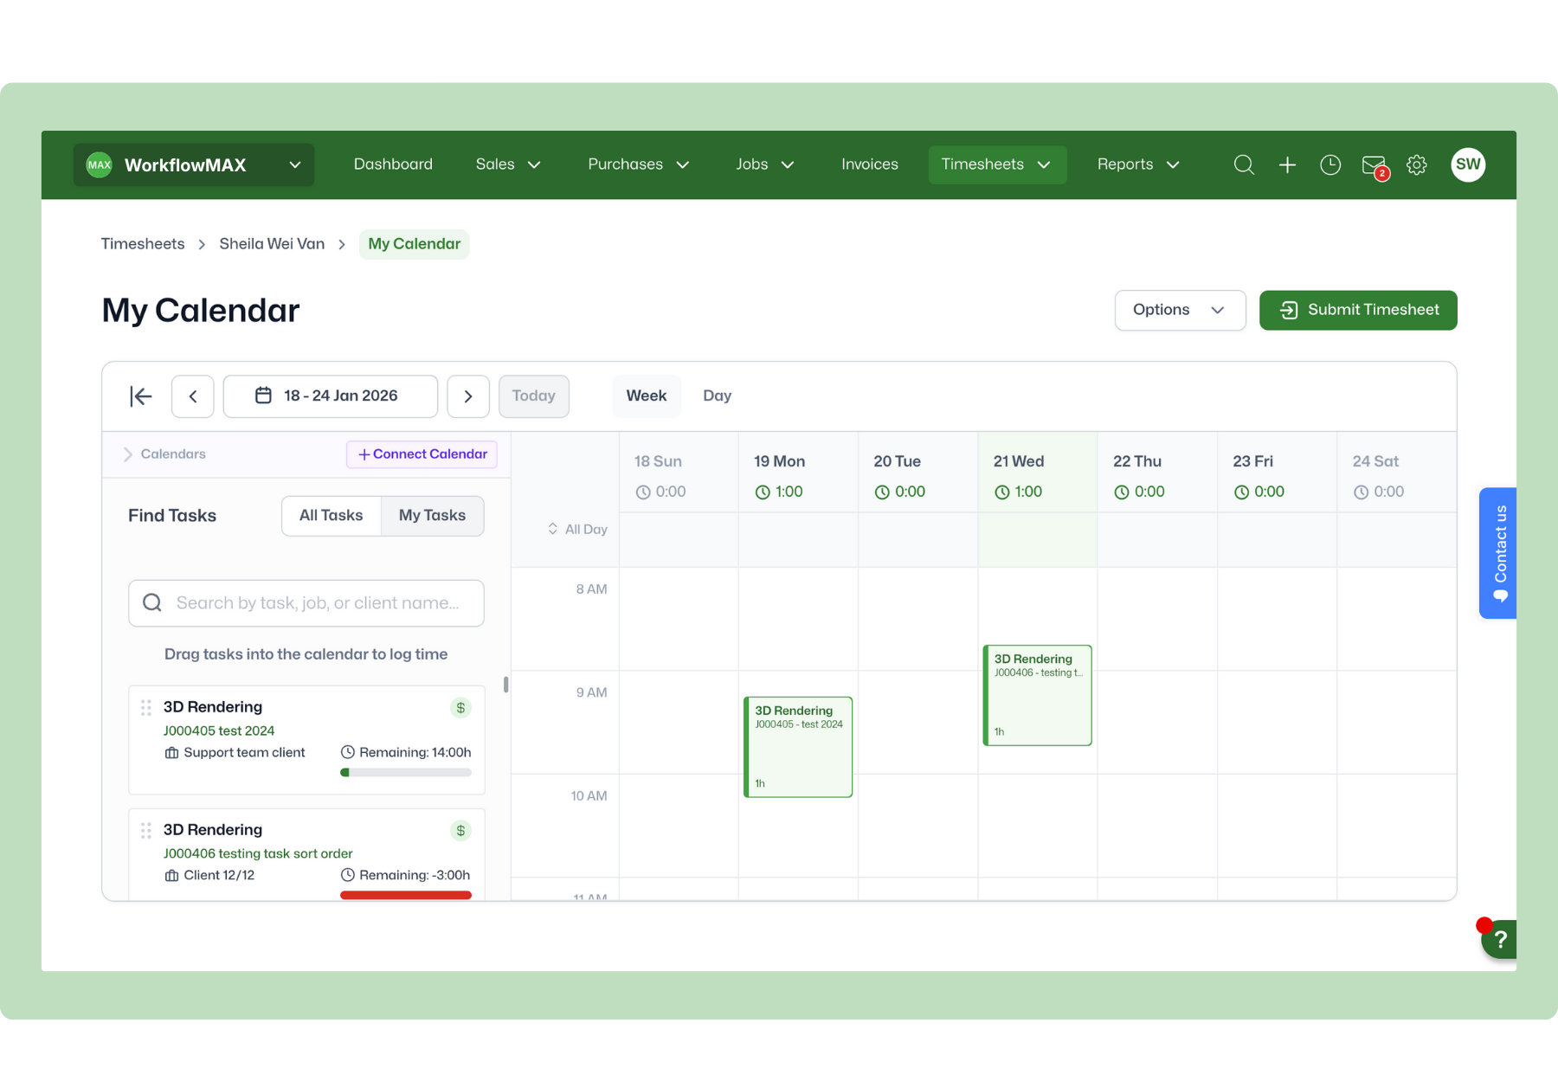
Task: Submit the timesheet
Action: tap(1358, 310)
